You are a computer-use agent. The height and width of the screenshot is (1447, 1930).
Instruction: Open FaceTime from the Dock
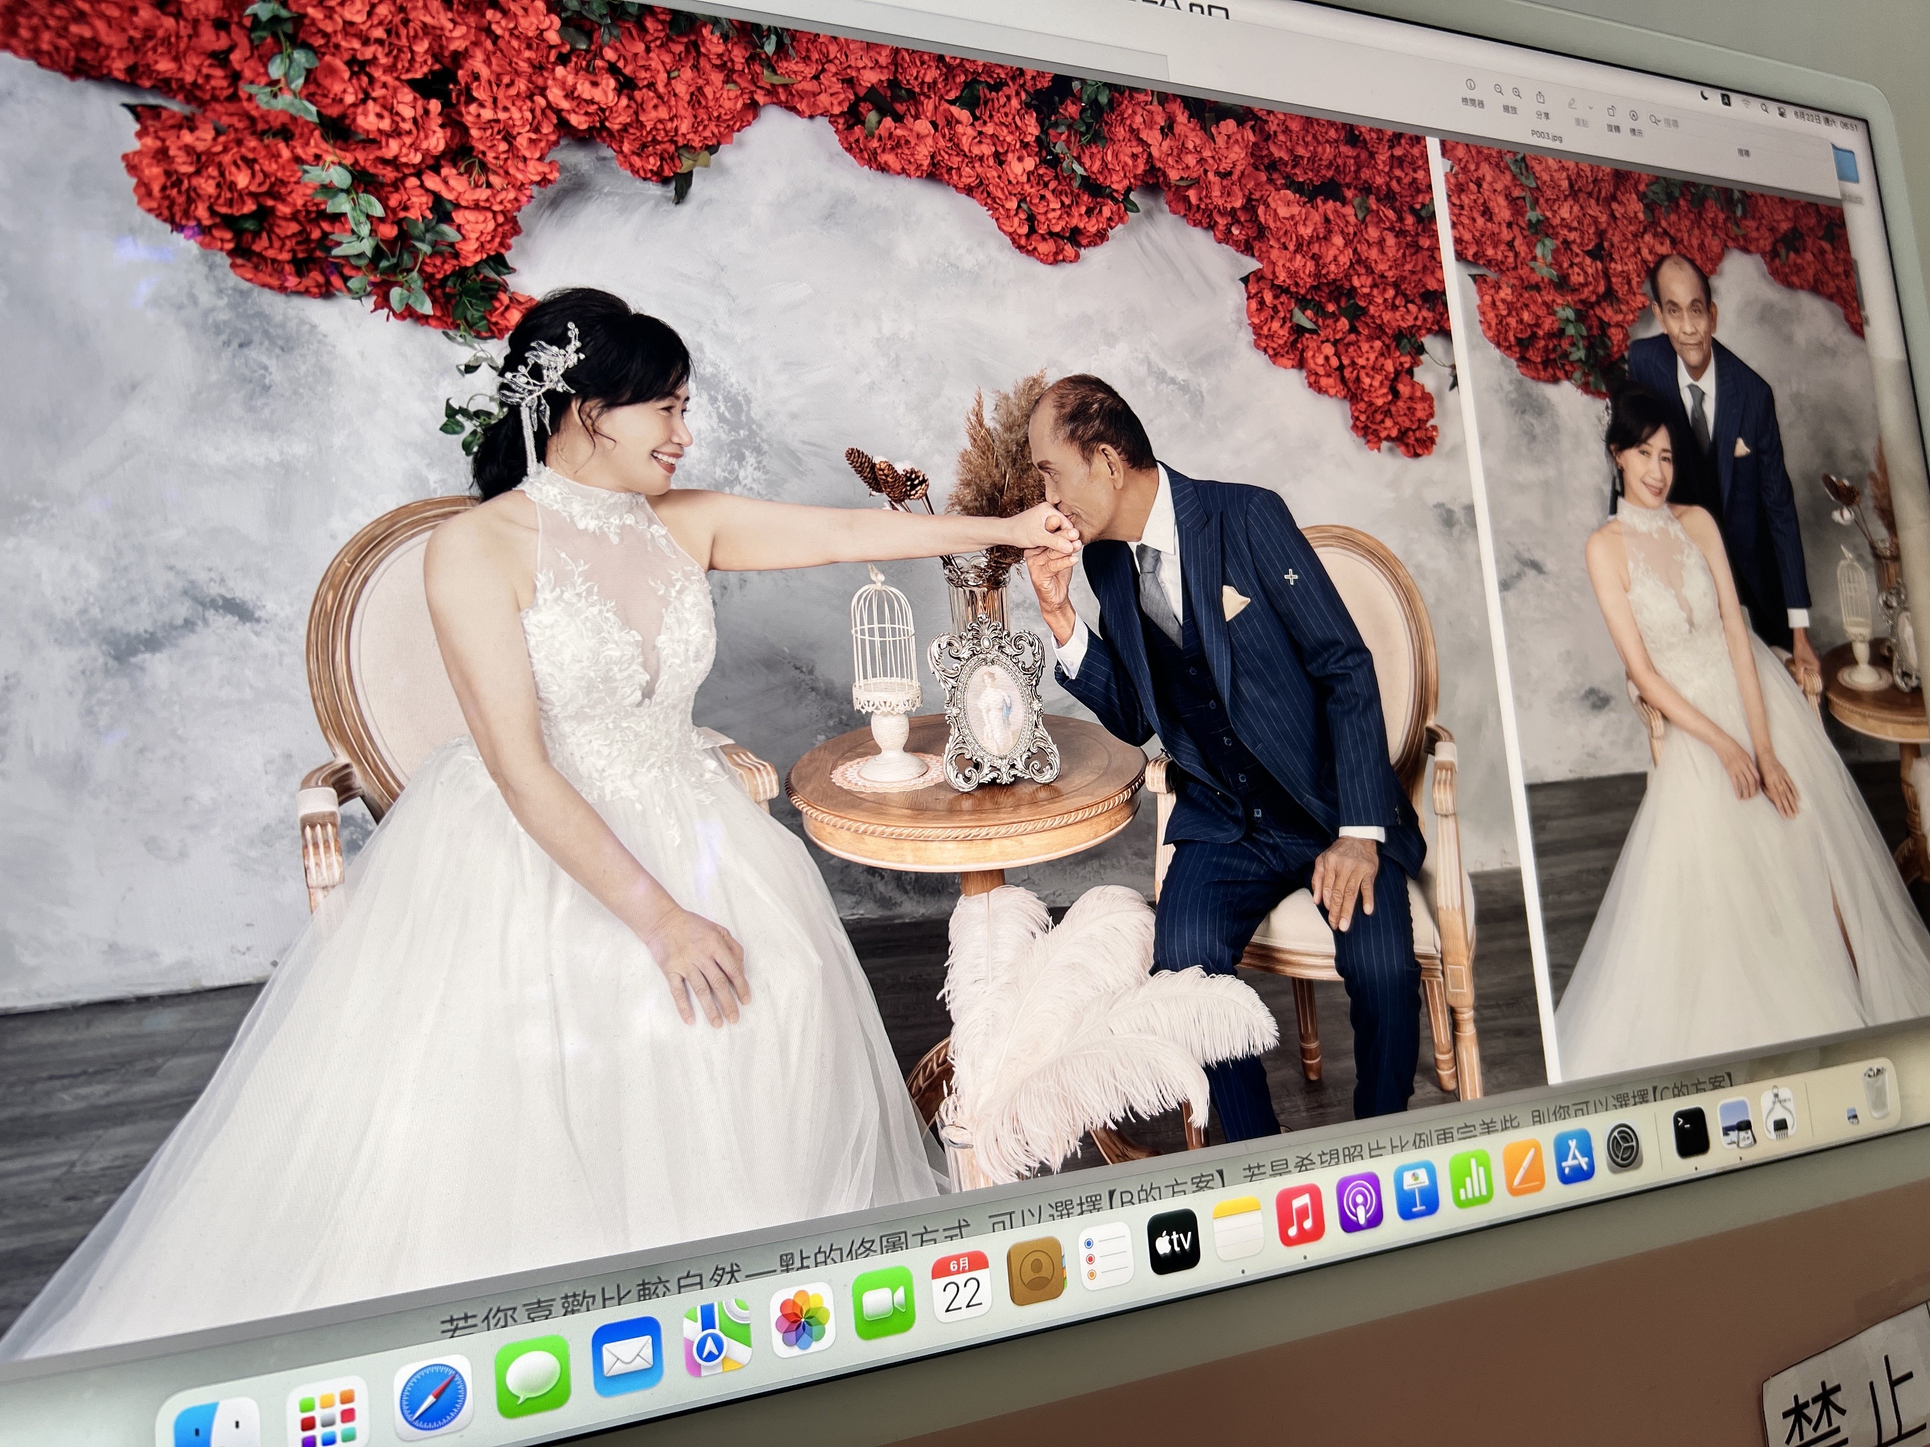tap(884, 1302)
